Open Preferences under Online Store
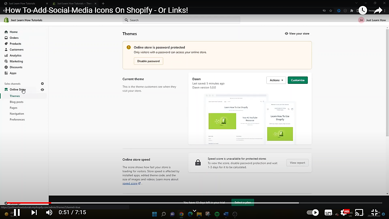 (17, 119)
